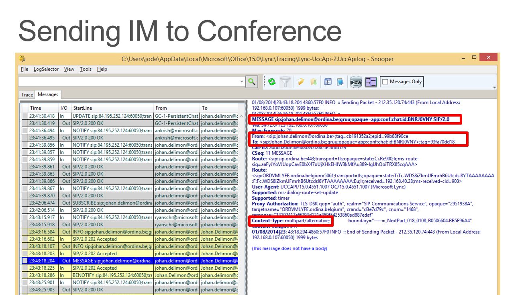
Task: Open the View menu
Action: [x=69, y=69]
